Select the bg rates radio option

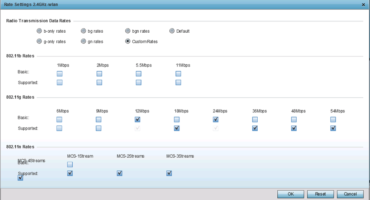pos(83,31)
